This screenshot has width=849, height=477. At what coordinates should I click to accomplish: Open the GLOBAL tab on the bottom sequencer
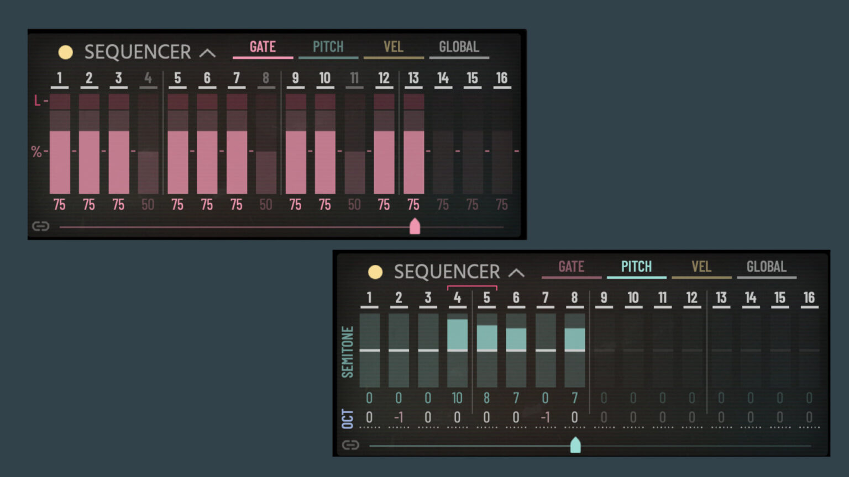(x=767, y=267)
